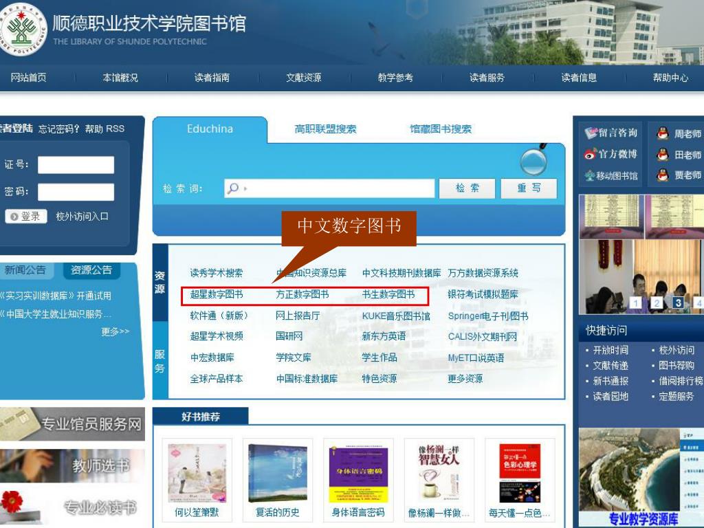This screenshot has width=704, height=528.
Task: Open 新东方英语 link
Action: click(x=384, y=336)
